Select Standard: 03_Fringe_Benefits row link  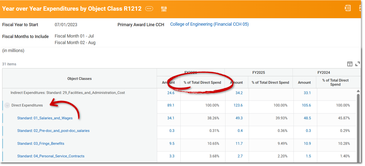[41, 143]
